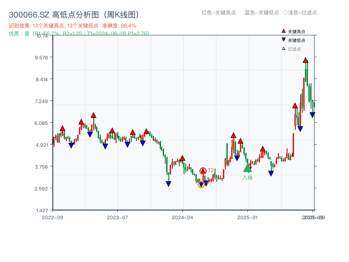The width and height of the screenshot is (349, 262).
Task: Toggle the 过滤点 legend entry on
Action: tap(292, 48)
